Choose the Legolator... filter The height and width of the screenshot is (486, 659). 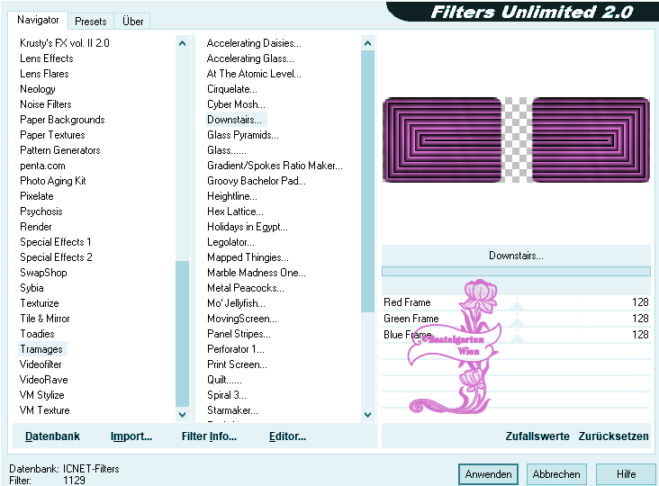pos(230,242)
